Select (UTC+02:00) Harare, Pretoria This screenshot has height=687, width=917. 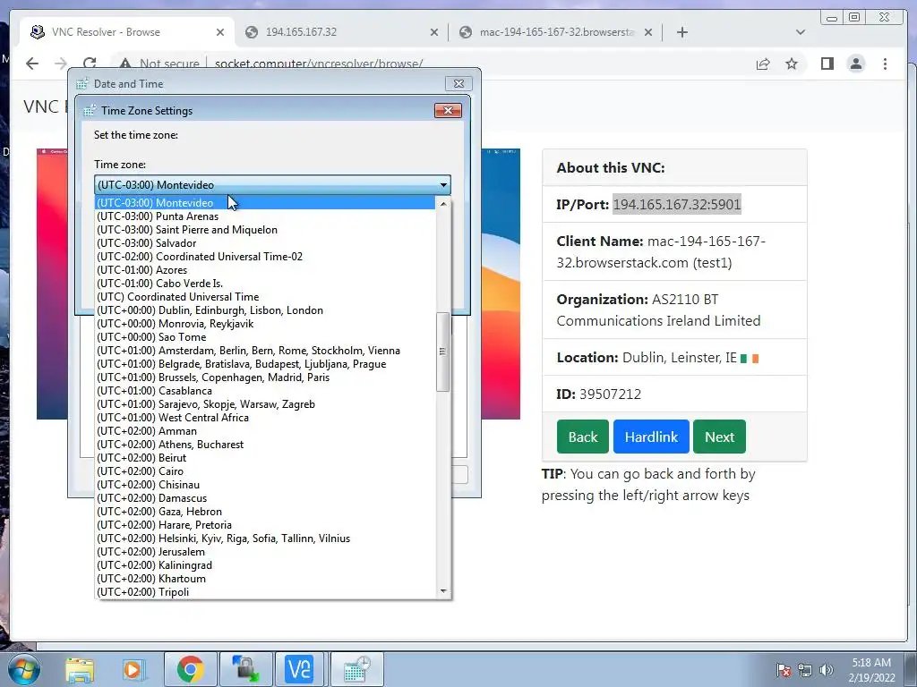(x=265, y=525)
